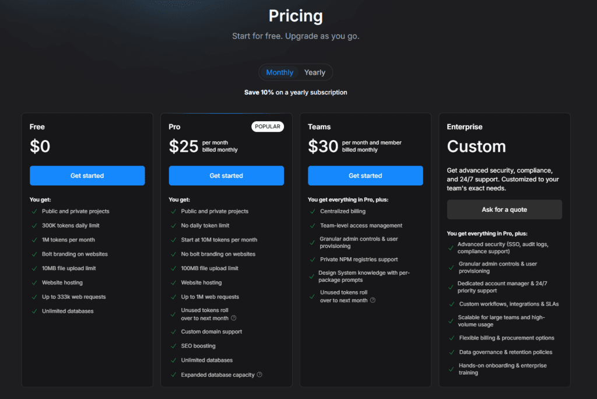This screenshot has width=597, height=399.
Task: Click the info icon next to Expanded database capacity
Action: (x=259, y=374)
